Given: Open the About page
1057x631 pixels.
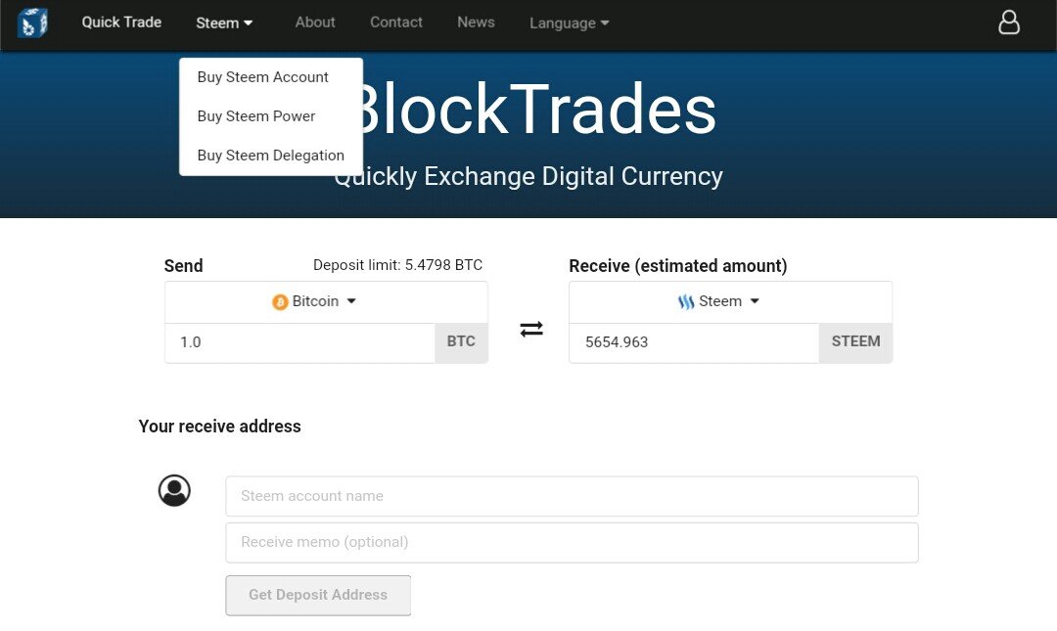Looking at the screenshot, I should [315, 23].
